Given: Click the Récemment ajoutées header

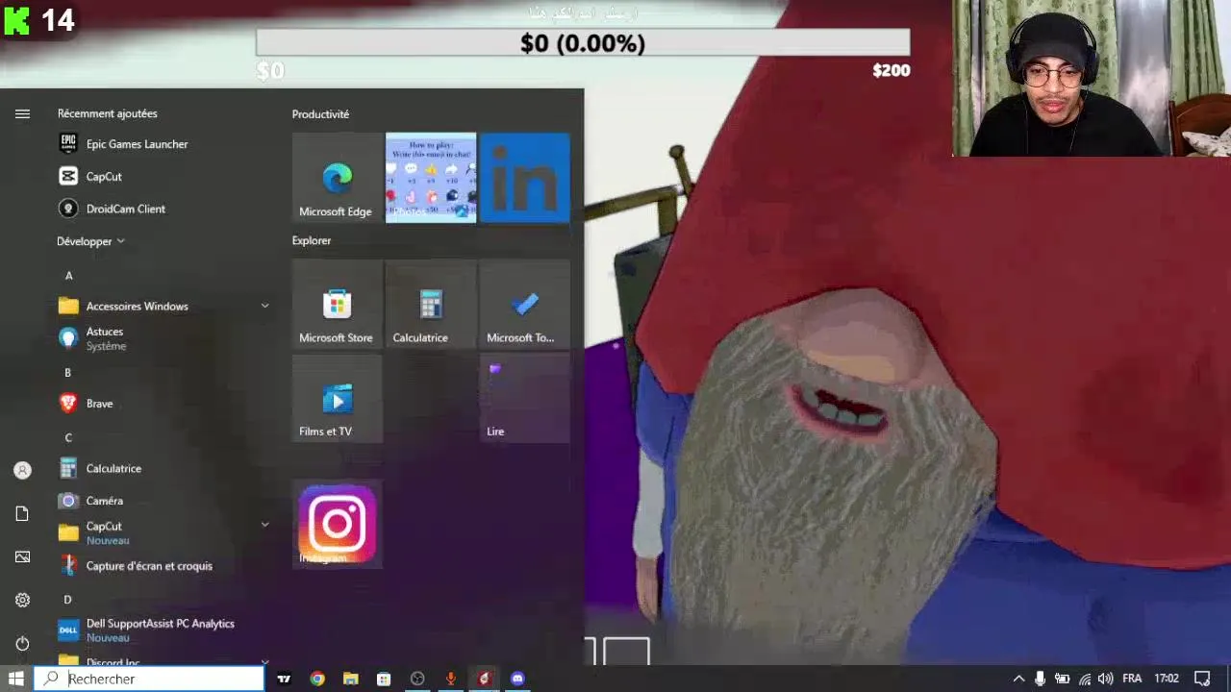Looking at the screenshot, I should pyautogui.click(x=107, y=113).
